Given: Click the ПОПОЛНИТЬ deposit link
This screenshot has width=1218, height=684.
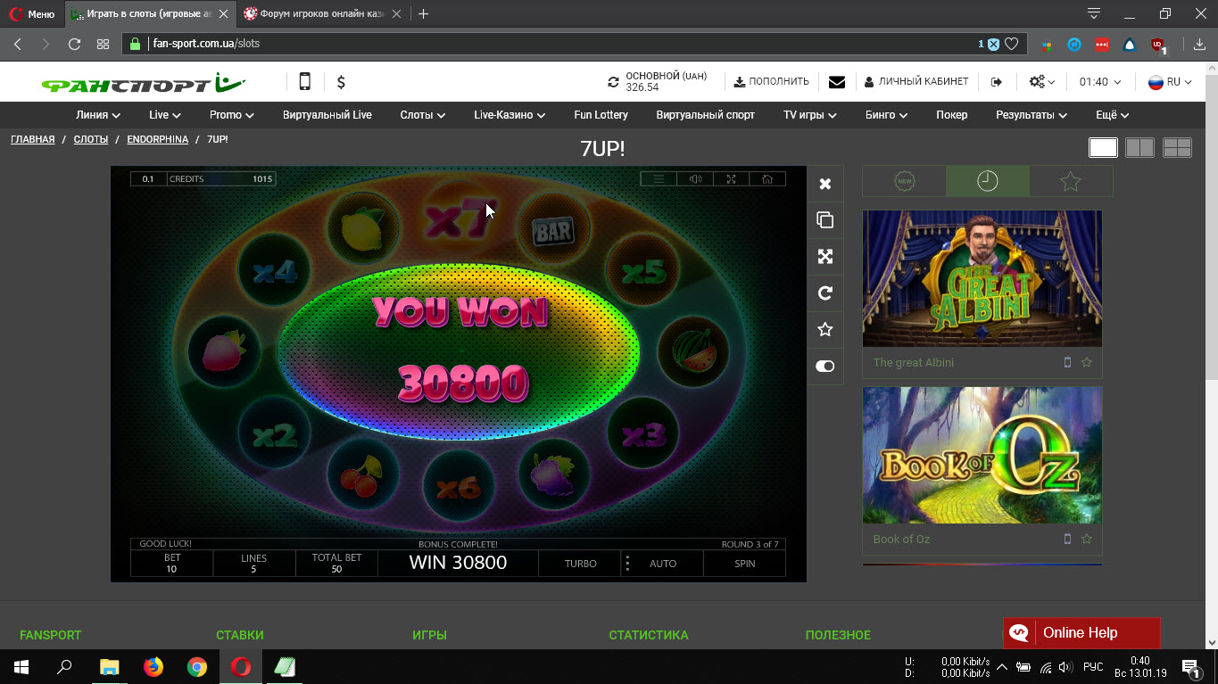Looking at the screenshot, I should coord(771,82).
